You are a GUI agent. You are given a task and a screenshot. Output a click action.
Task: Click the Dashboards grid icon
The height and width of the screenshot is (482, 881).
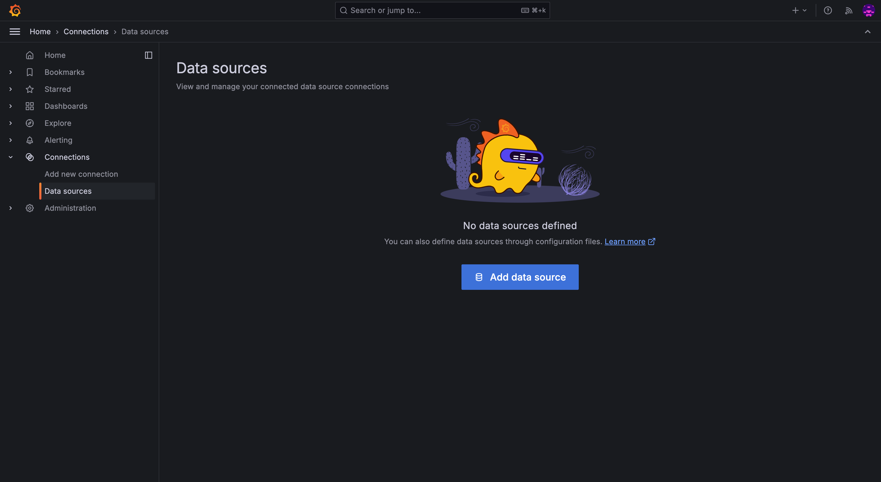click(30, 106)
